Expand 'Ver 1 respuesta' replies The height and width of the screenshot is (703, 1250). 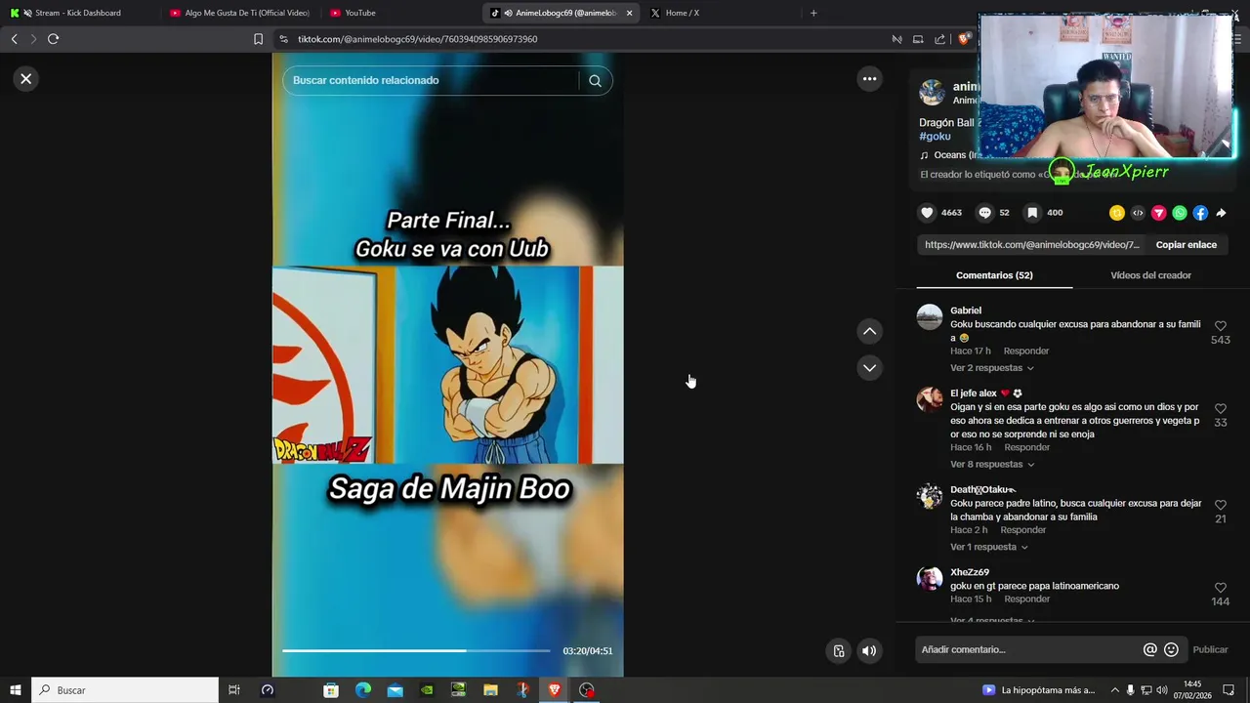989,548
